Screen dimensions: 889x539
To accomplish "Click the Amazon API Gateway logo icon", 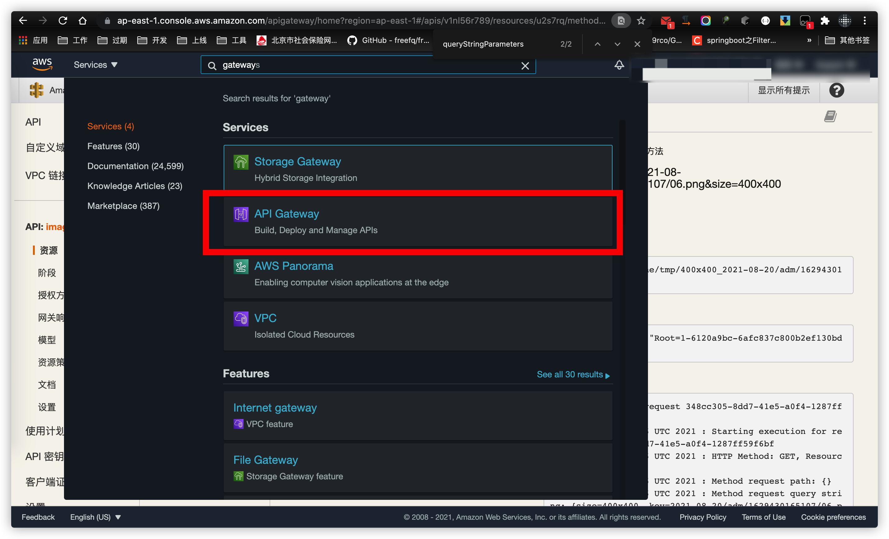I will (x=36, y=90).
